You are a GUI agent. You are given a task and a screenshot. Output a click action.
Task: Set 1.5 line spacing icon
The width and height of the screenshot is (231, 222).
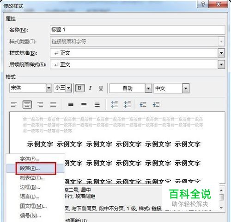[x=84, y=105]
